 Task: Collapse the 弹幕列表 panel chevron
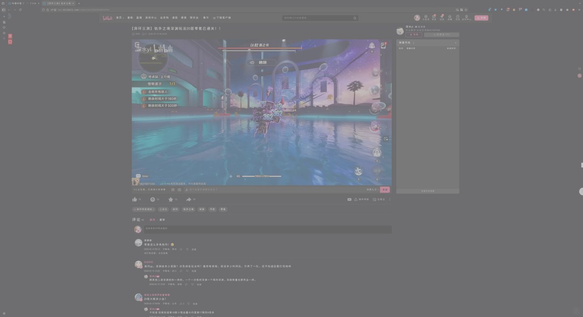pos(455,42)
